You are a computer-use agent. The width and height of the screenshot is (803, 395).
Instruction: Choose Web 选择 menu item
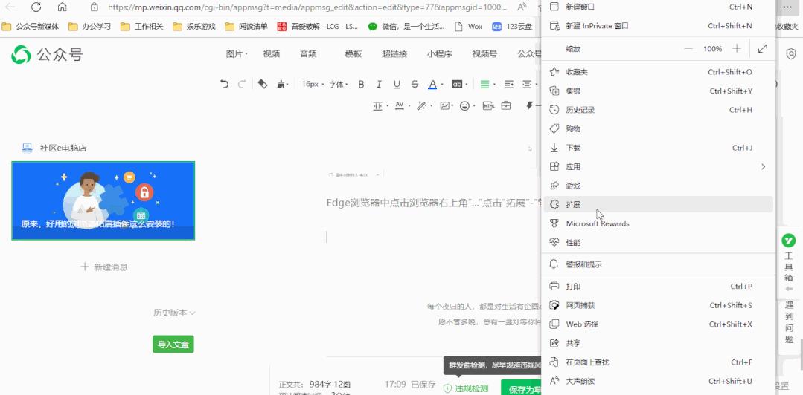click(658, 324)
